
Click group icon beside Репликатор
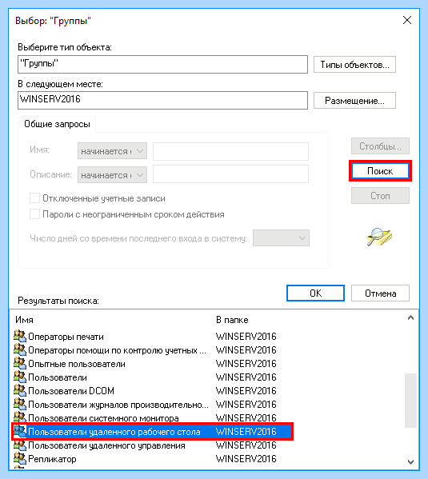(x=20, y=458)
